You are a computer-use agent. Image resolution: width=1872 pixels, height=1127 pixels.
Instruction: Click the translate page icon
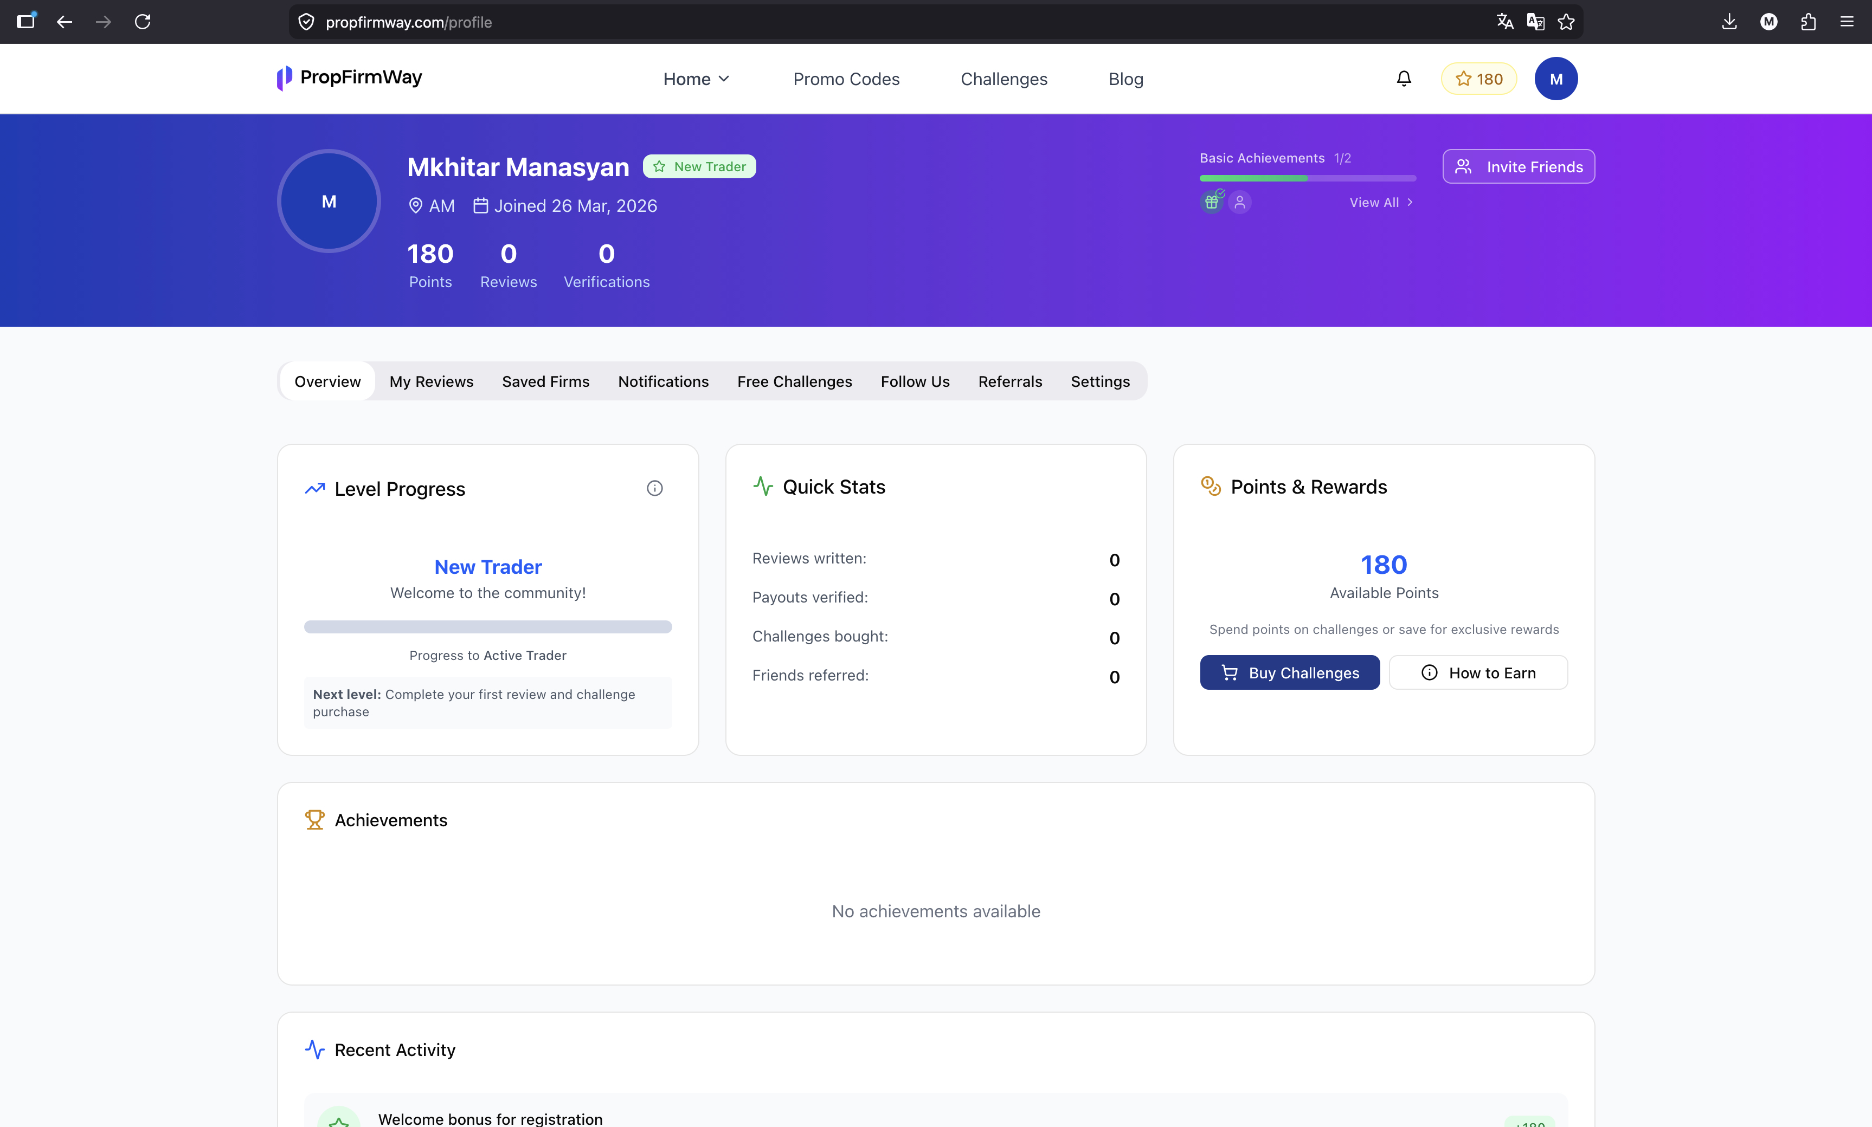click(1504, 21)
